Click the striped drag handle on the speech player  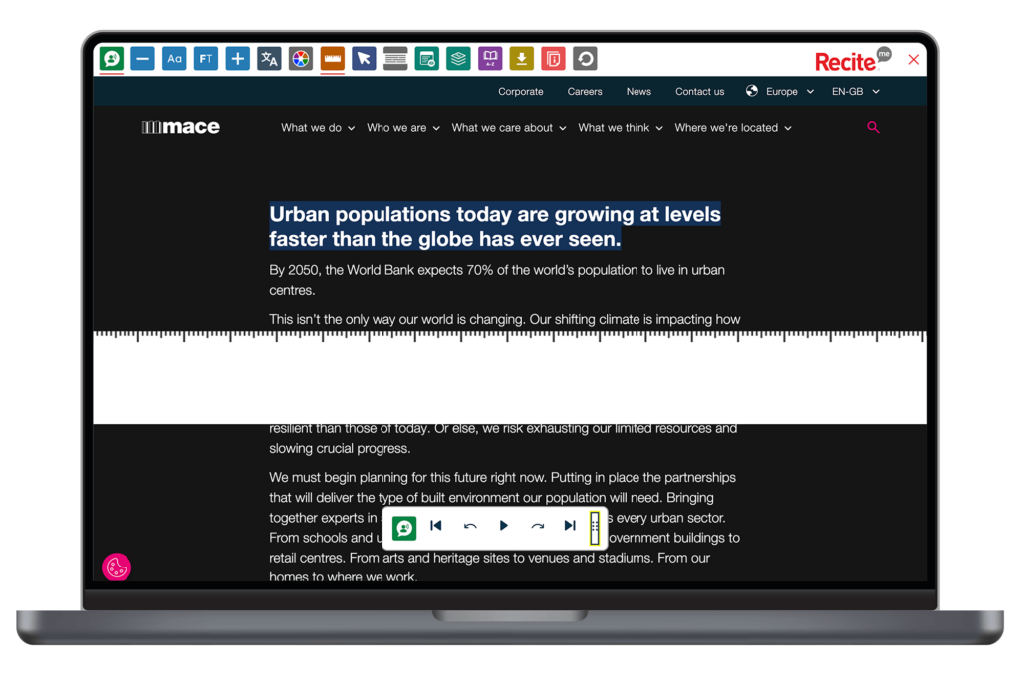click(x=595, y=526)
